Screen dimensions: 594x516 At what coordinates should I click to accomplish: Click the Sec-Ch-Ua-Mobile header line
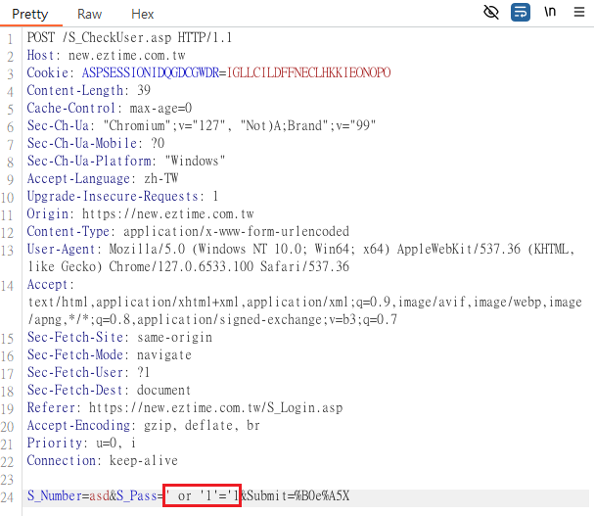click(96, 143)
